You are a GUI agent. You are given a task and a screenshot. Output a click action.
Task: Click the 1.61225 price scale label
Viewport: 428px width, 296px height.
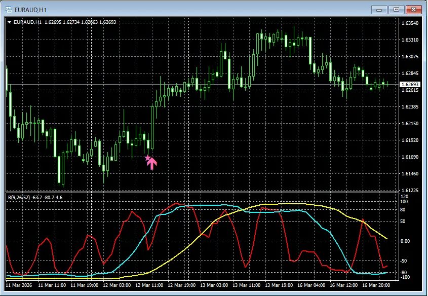(409, 191)
